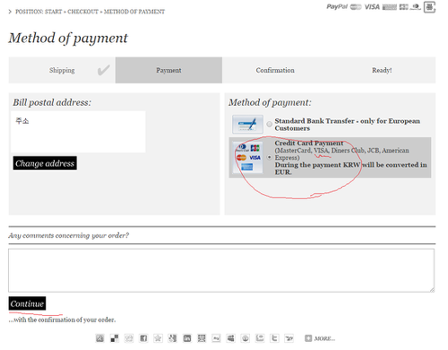Click METHOD OF PAYMENT breadcrumb link
The width and height of the screenshot is (448, 350).
134,12
